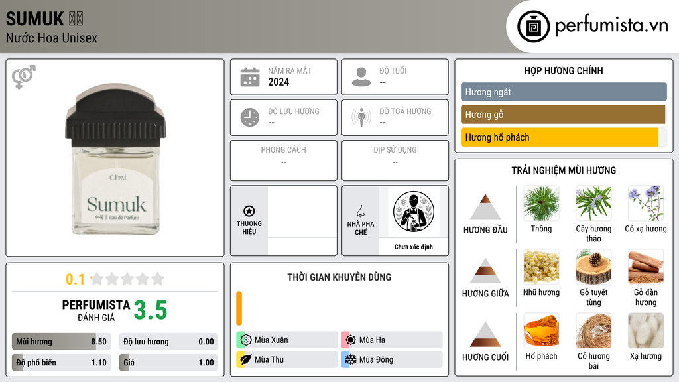Click the Mùa Hạ season button
Viewport: 679px width, 382px height.
[392, 340]
